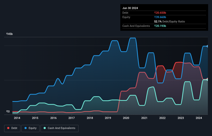This screenshot has height=136, width=212.
Task: Click the ₹20.650b debt value
Action: (x=160, y=13)
